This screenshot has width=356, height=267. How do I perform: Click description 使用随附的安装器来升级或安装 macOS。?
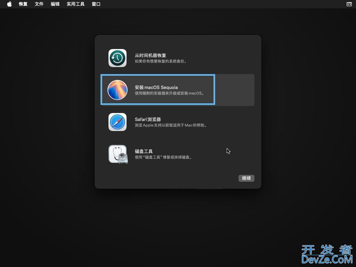point(170,93)
